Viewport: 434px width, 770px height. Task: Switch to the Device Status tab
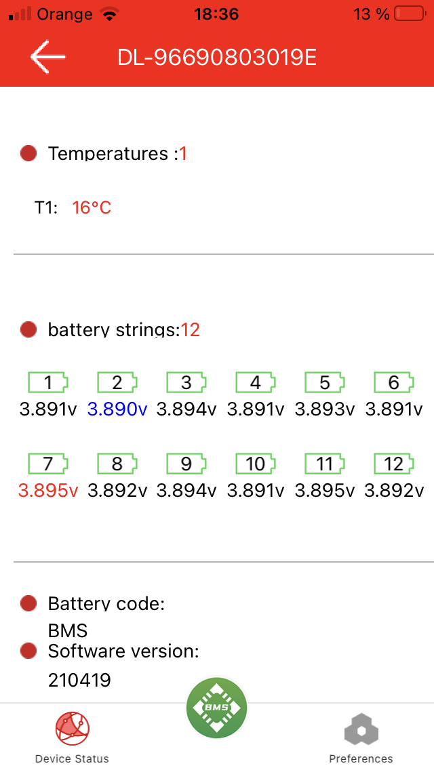(x=72, y=758)
